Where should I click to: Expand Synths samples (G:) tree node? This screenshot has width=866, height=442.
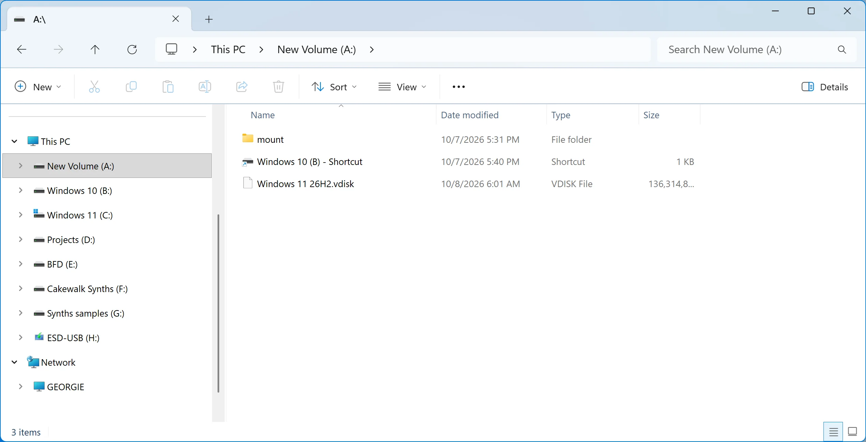click(20, 313)
